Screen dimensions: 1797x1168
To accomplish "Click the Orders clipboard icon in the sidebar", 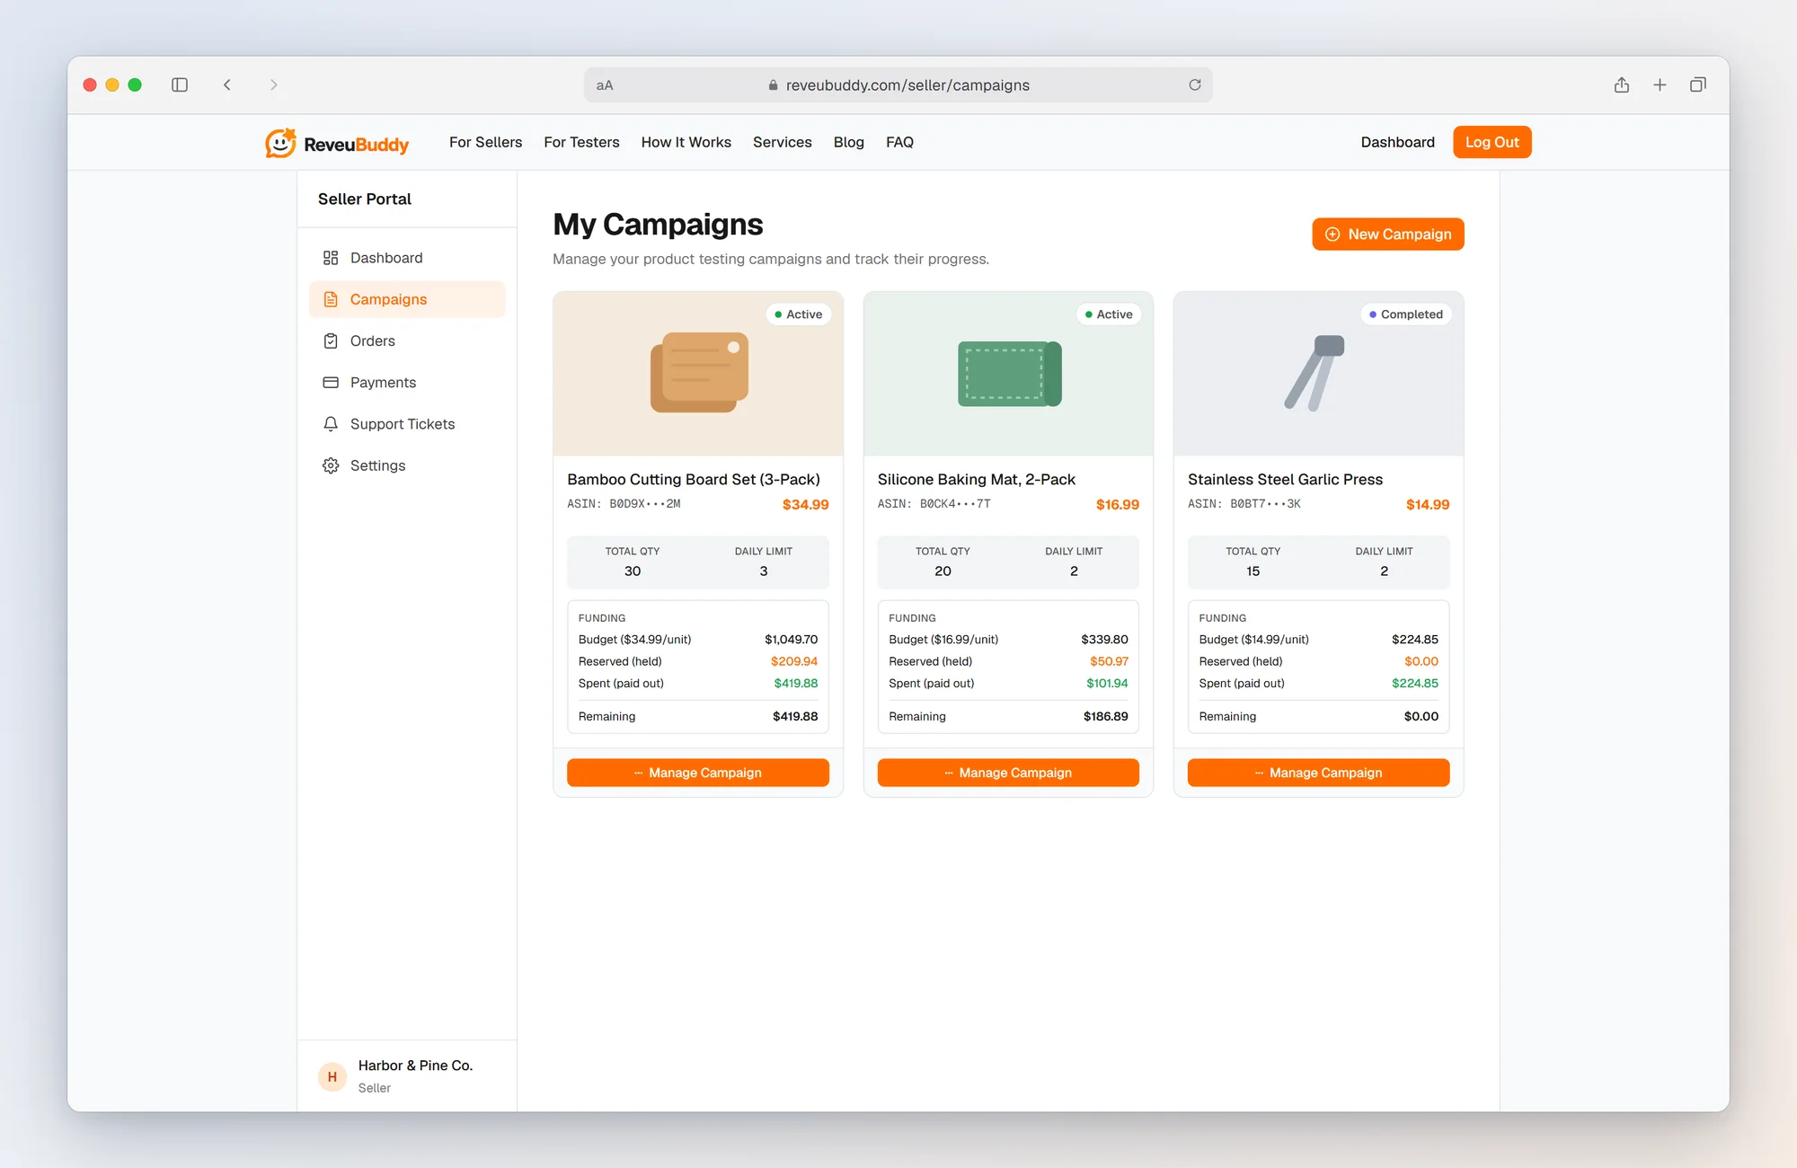I will coord(331,341).
